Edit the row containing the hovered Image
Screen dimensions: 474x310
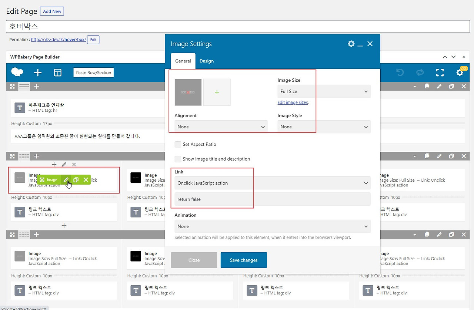coord(439,156)
